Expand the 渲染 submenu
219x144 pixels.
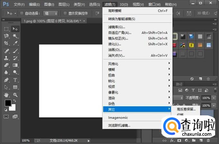pos(137,98)
